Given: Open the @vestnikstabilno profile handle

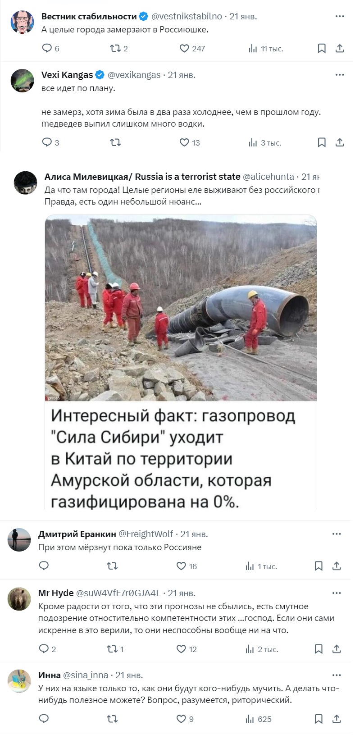Looking at the screenshot, I should [x=187, y=16].
